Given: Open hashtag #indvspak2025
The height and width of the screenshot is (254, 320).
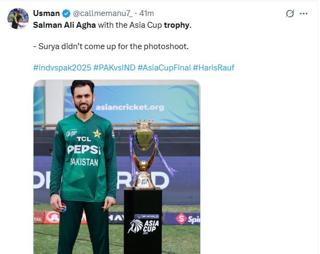Looking at the screenshot, I should pos(62,68).
